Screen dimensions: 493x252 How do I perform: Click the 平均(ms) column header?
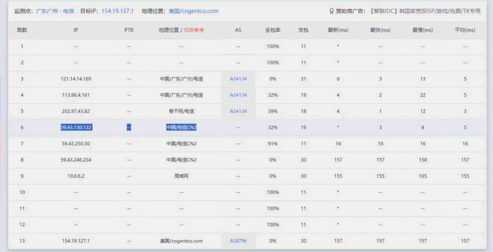coord(465,30)
